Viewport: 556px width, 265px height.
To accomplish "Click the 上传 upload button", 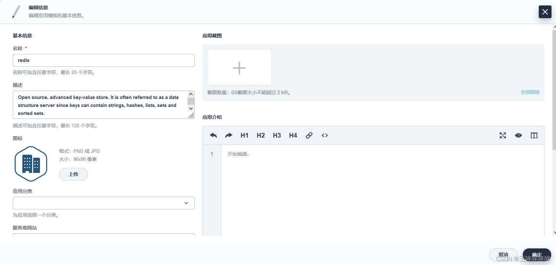I will coord(73,174).
